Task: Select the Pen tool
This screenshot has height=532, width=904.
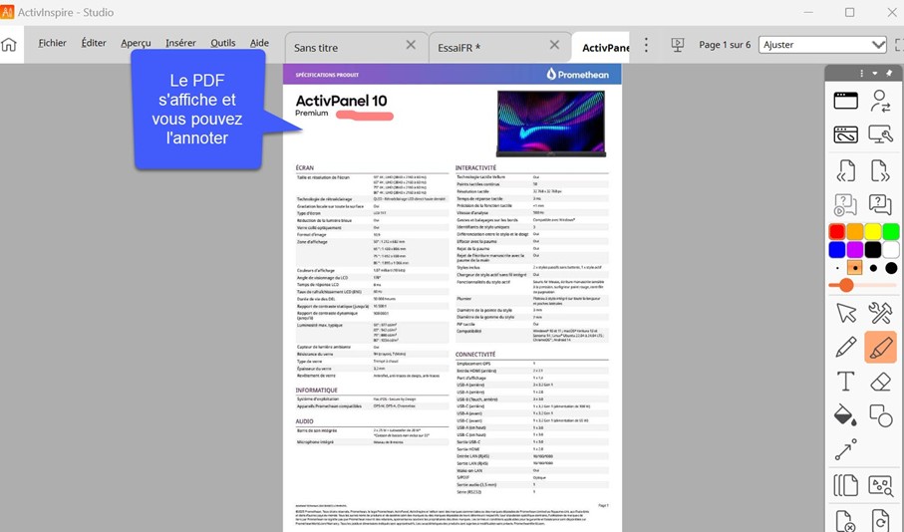Action: point(846,347)
